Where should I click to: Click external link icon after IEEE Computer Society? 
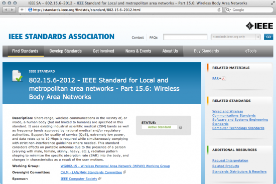(x=100, y=178)
